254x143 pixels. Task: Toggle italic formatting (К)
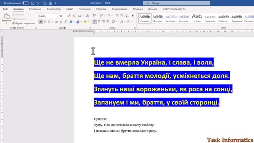(x=45, y=22)
